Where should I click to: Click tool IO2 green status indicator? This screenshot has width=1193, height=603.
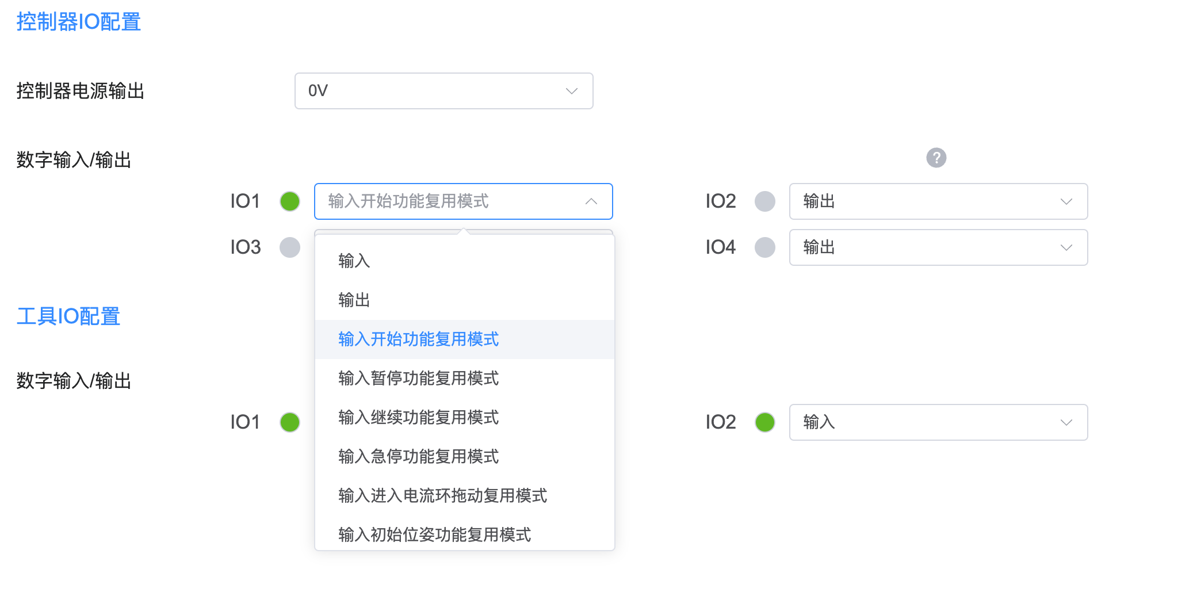[765, 422]
